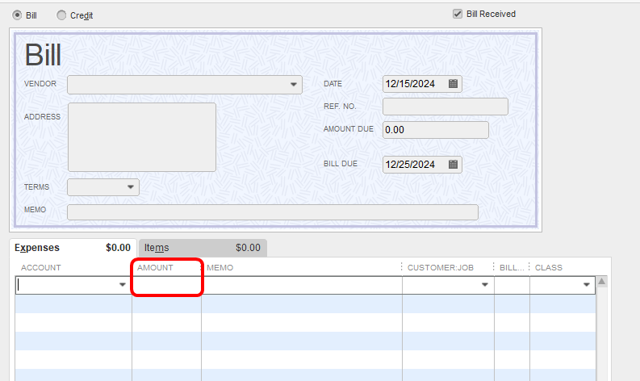640x381 pixels.
Task: Switch to the Items tab
Action: (x=203, y=248)
